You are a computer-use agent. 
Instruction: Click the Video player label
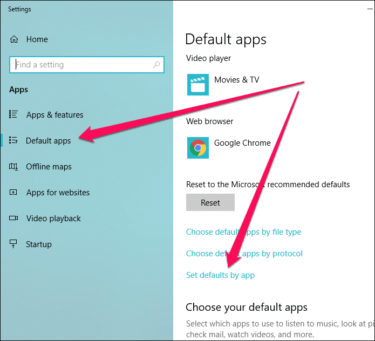tap(208, 58)
